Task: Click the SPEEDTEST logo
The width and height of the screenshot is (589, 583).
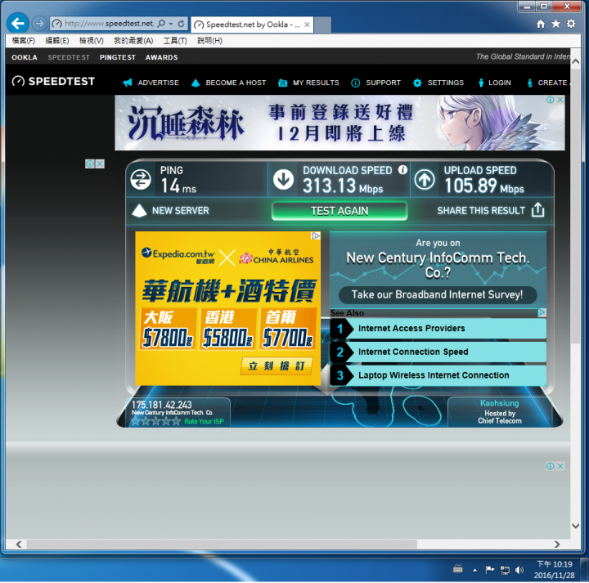Action: click(x=53, y=81)
